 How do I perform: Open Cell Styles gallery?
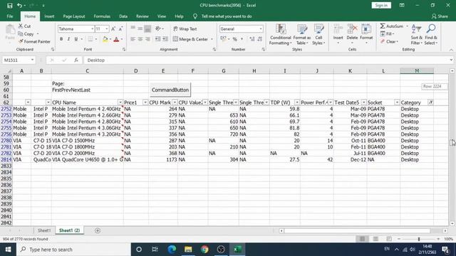tap(318, 35)
